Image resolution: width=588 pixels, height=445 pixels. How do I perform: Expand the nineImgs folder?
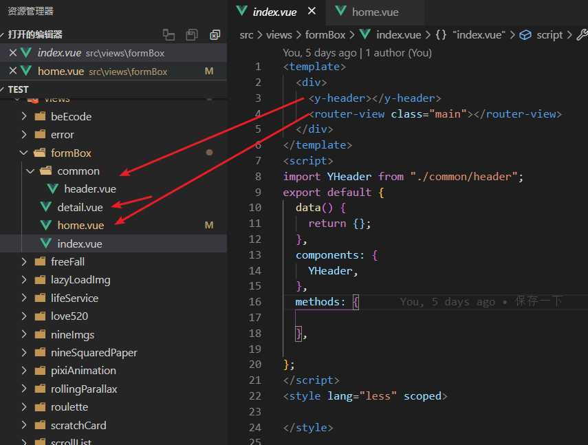point(24,334)
